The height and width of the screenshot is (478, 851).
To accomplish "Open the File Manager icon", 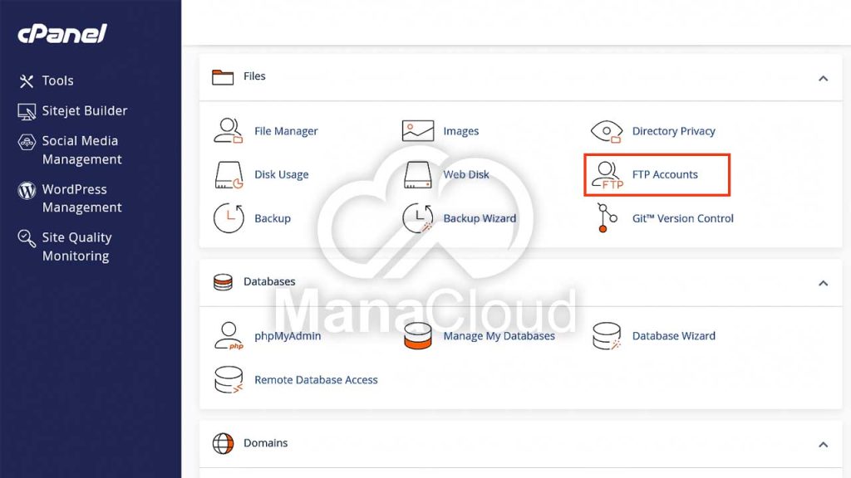I will [x=229, y=130].
